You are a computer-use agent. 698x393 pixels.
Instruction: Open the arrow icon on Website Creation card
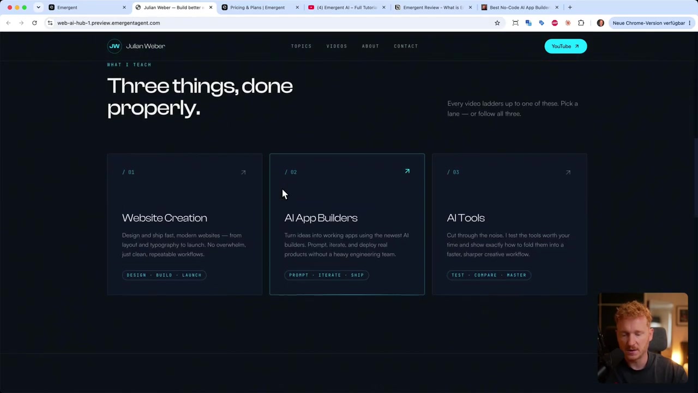click(x=243, y=172)
